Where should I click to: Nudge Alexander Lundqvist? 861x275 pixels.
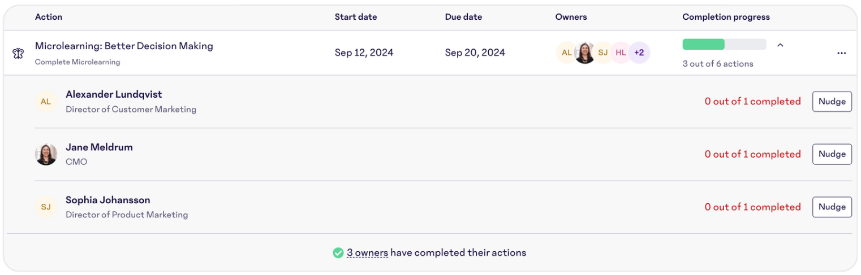point(832,102)
